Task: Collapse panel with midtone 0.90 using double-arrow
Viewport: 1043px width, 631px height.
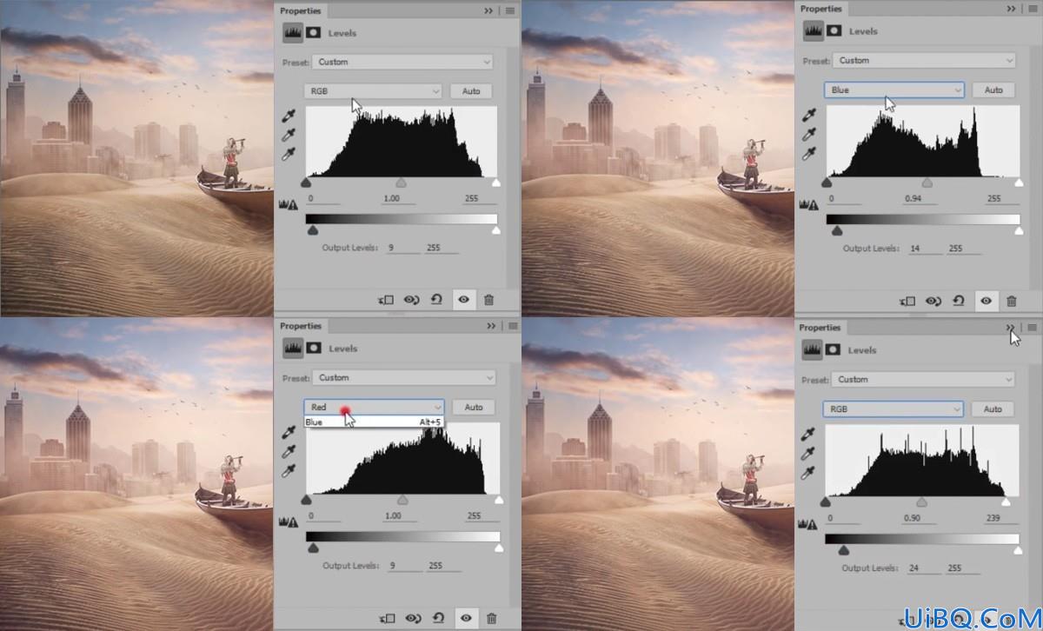Action: 1010,328
